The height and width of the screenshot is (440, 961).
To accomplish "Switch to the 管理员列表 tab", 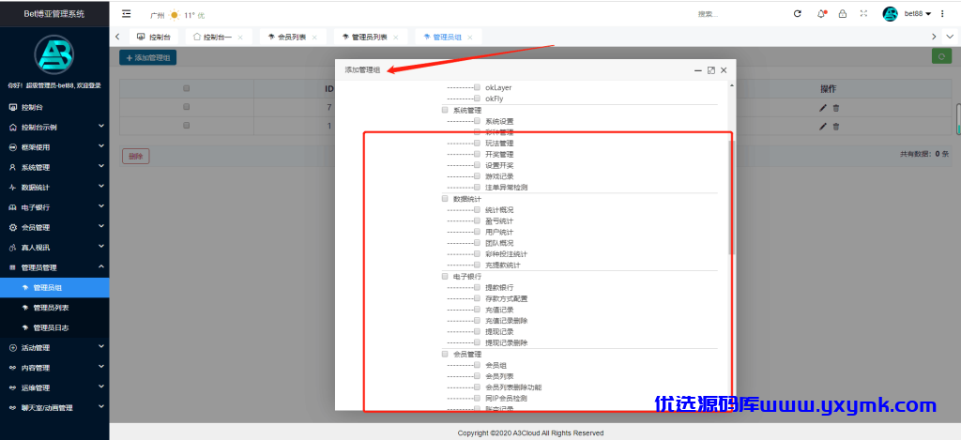I will (x=369, y=38).
